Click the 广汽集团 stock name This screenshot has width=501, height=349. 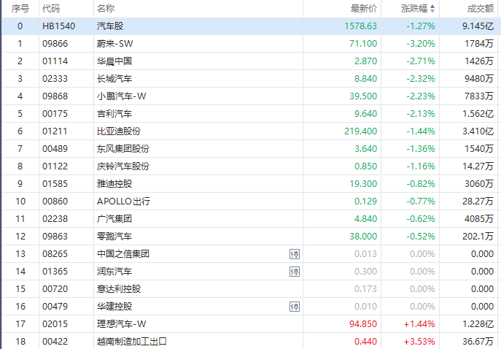[x=114, y=219]
